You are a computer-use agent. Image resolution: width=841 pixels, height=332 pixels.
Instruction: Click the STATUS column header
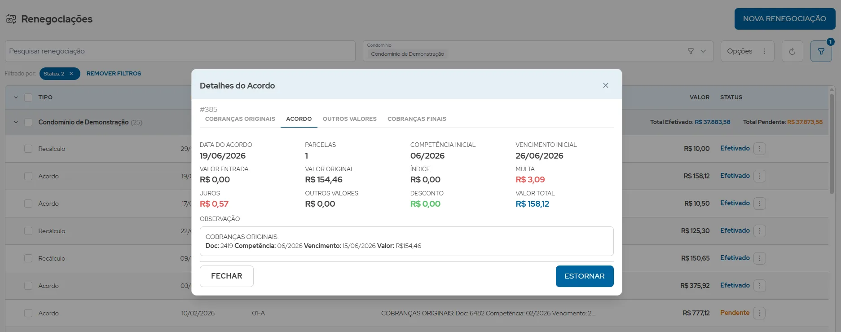tap(731, 97)
